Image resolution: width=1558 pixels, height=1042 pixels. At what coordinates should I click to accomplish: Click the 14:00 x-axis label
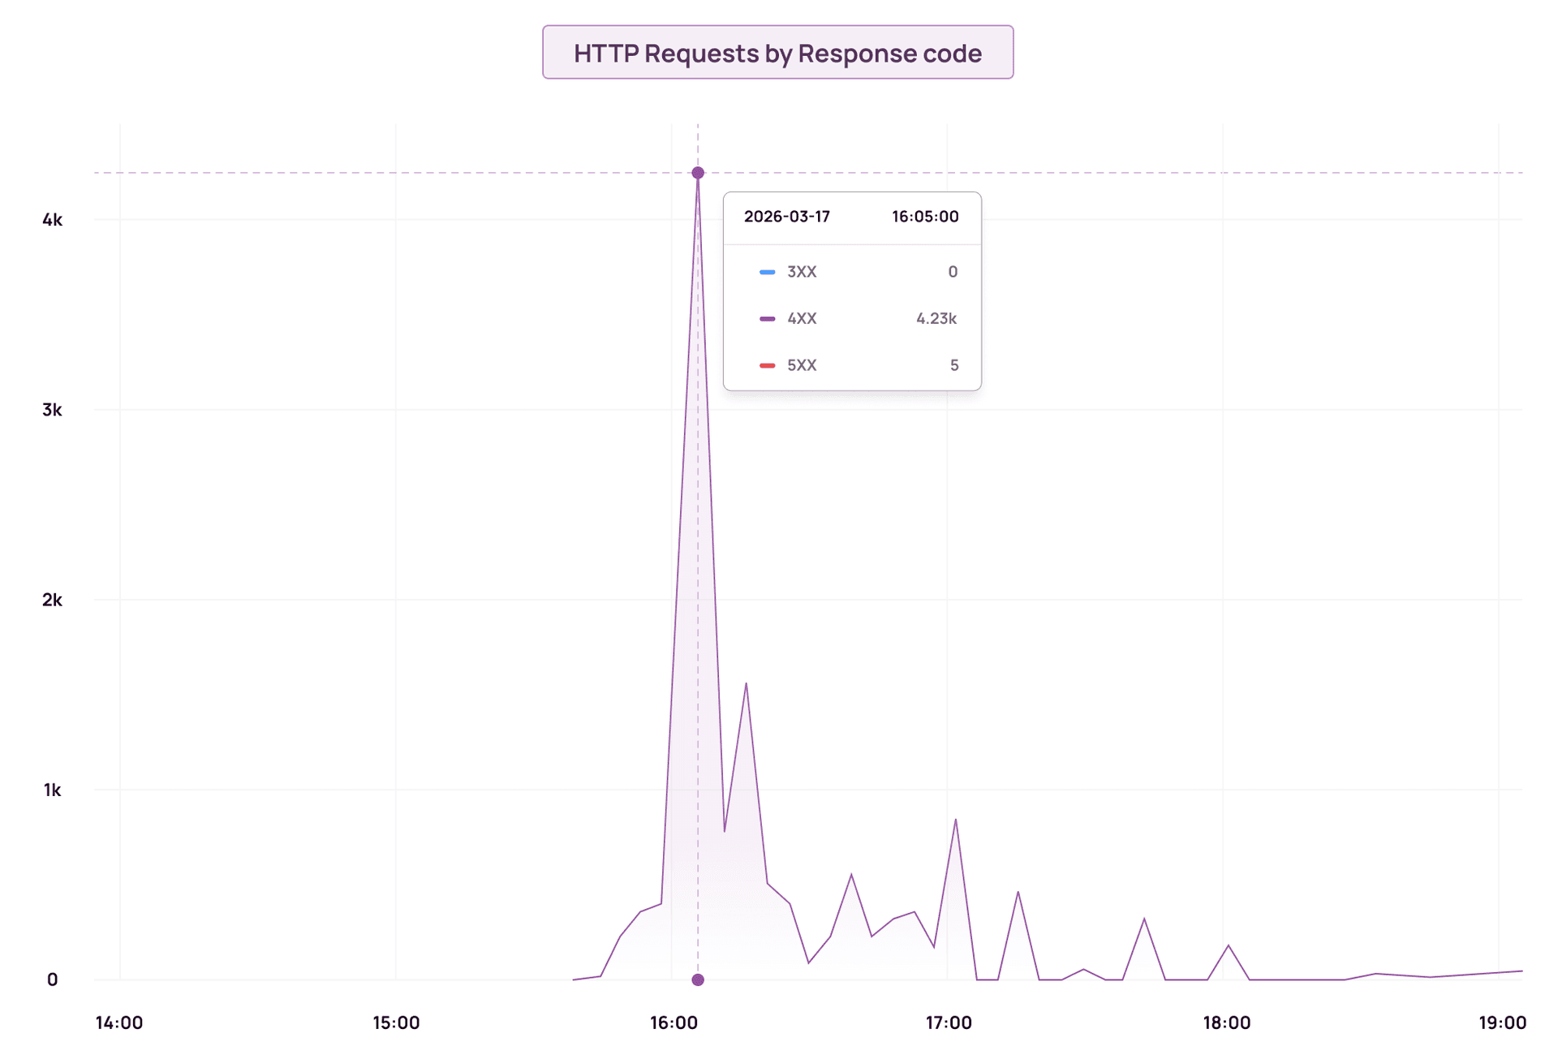click(119, 1023)
